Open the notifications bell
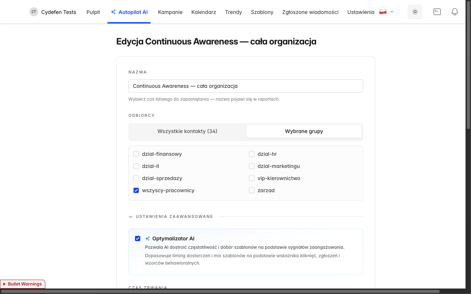Screen dimensions: 471x294 [x=455, y=12]
